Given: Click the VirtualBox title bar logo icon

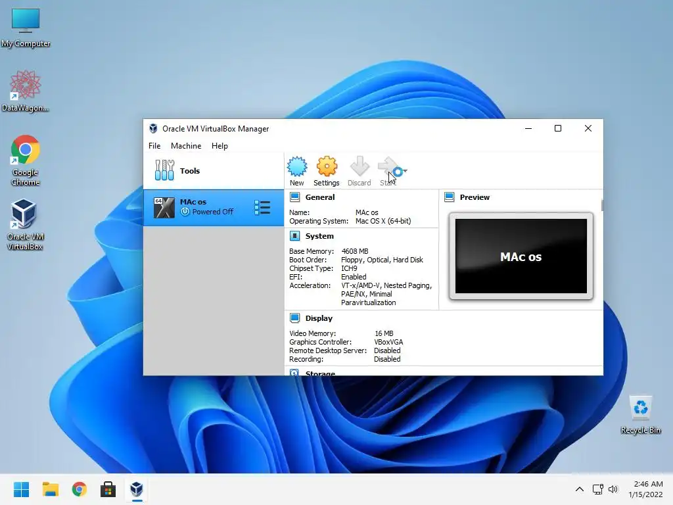Looking at the screenshot, I should pos(153,128).
